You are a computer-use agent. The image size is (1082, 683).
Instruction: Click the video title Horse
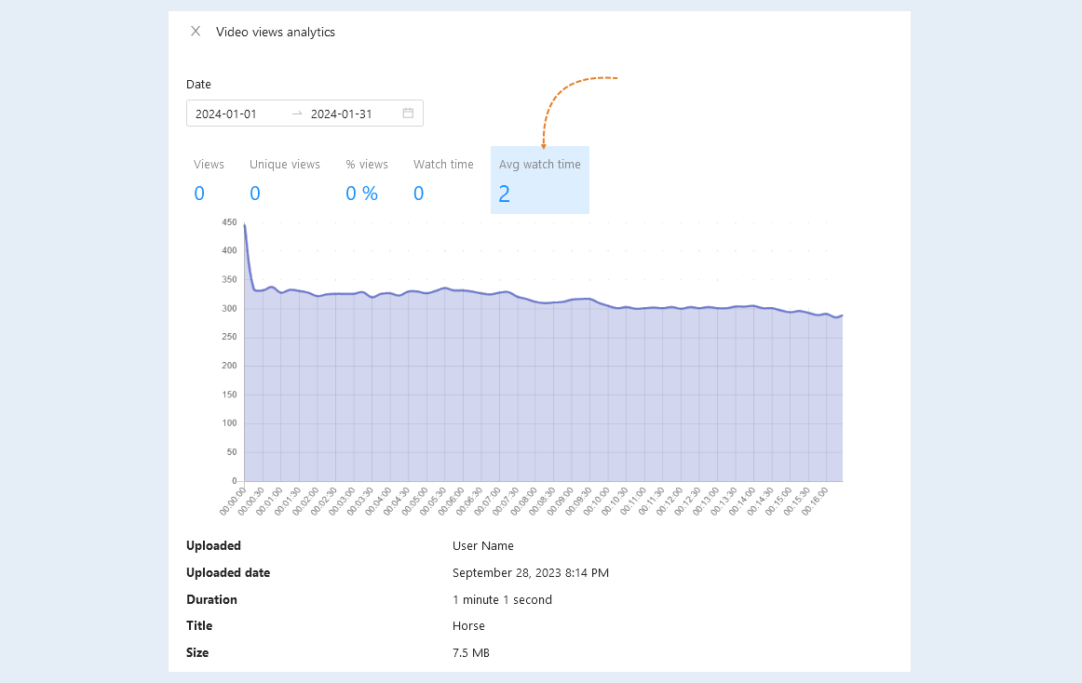coord(468,625)
